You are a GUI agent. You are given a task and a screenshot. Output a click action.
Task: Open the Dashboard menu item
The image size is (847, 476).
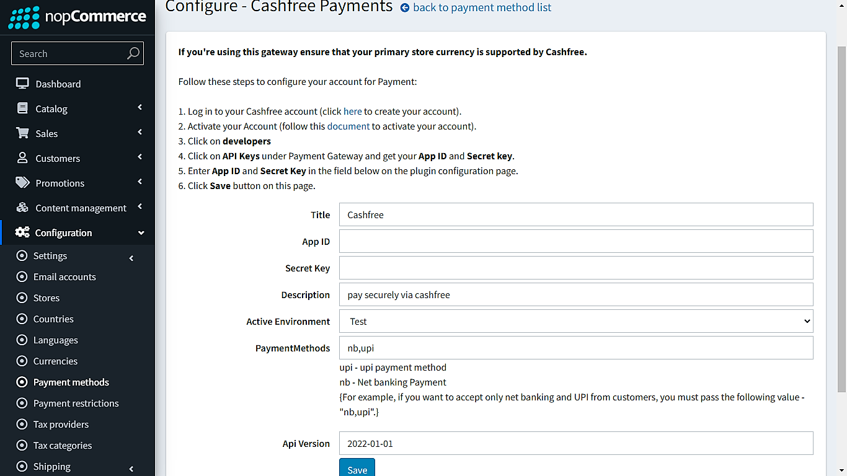78,84
